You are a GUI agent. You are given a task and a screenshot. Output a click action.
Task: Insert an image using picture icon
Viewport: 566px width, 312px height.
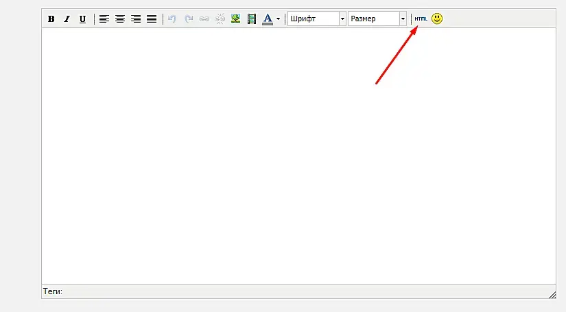click(236, 19)
